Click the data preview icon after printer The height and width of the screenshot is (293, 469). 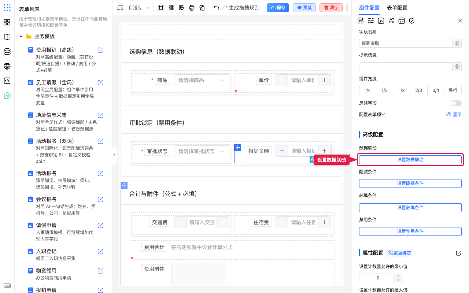tap(202, 8)
